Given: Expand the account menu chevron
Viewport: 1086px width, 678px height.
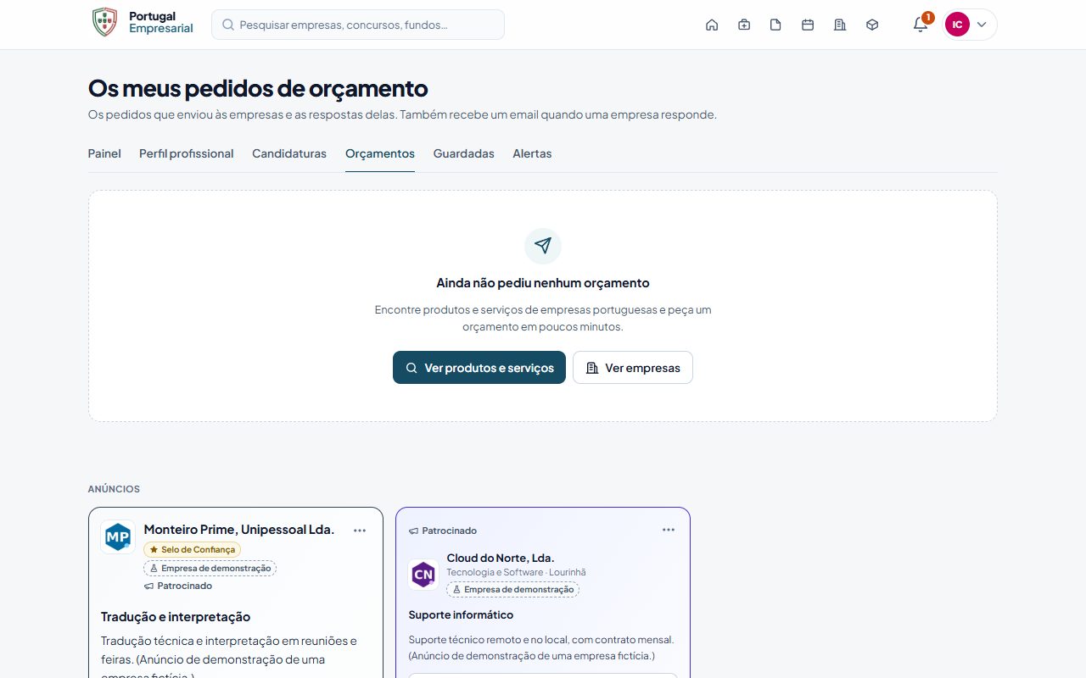Looking at the screenshot, I should pyautogui.click(x=982, y=25).
